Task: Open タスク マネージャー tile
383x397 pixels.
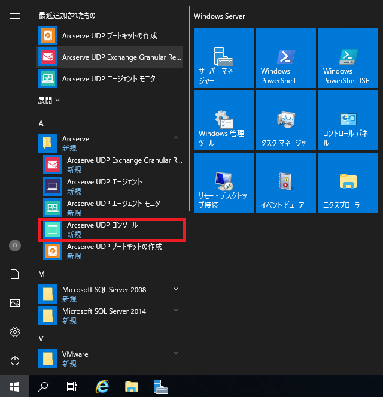Action: [286, 120]
